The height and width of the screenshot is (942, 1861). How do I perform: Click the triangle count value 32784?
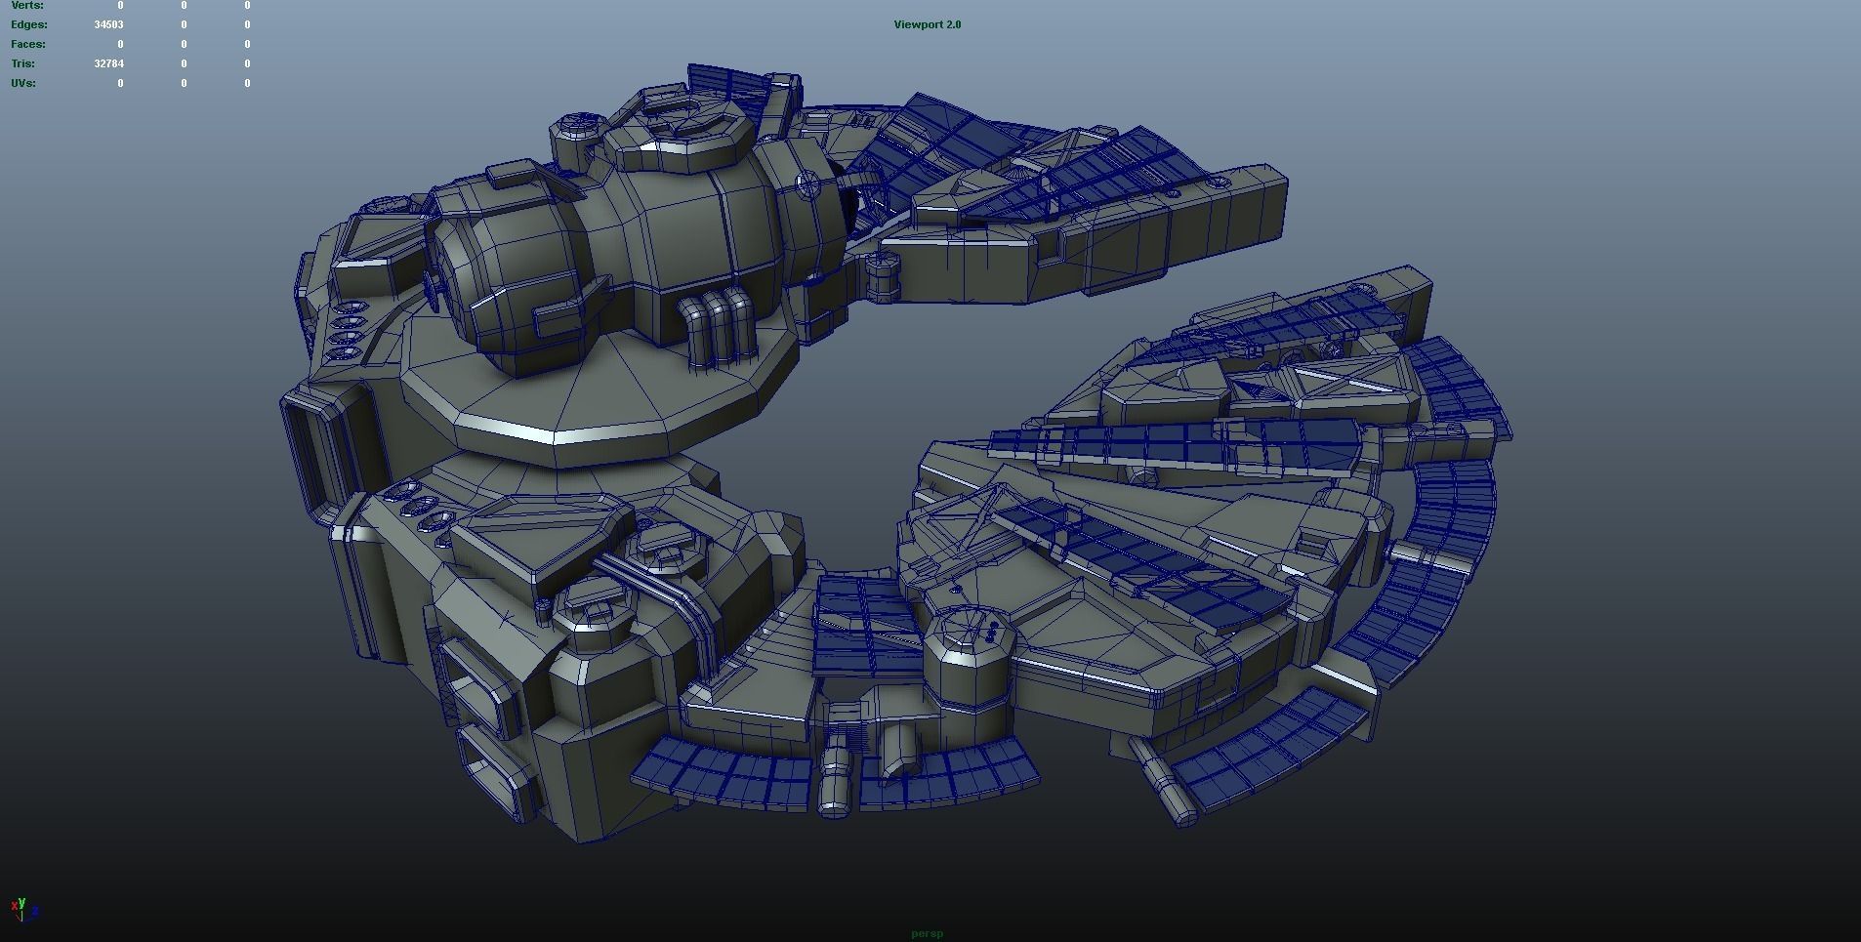coord(108,63)
